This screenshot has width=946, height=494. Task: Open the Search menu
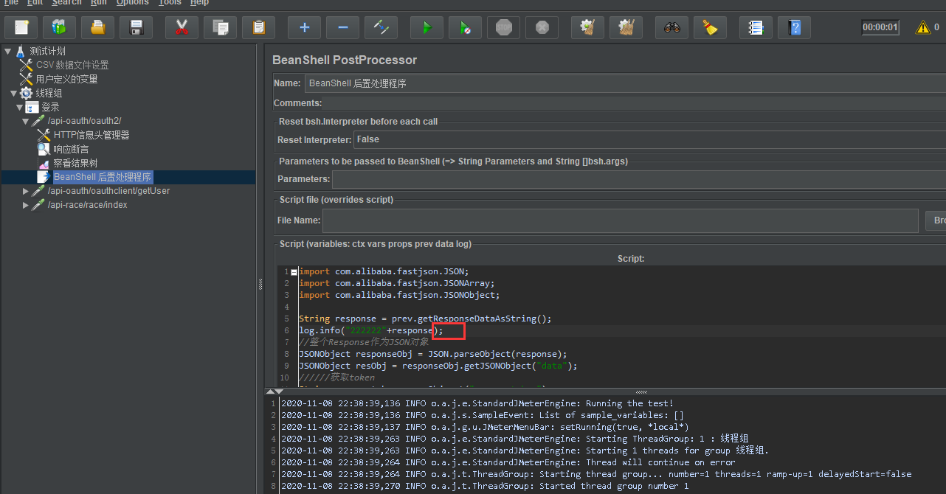tap(66, 3)
